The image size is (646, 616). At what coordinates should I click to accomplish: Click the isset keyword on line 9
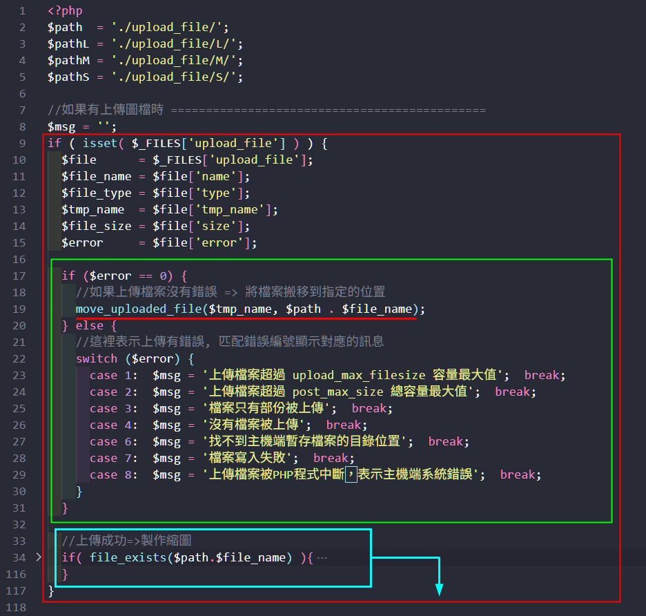(x=100, y=144)
